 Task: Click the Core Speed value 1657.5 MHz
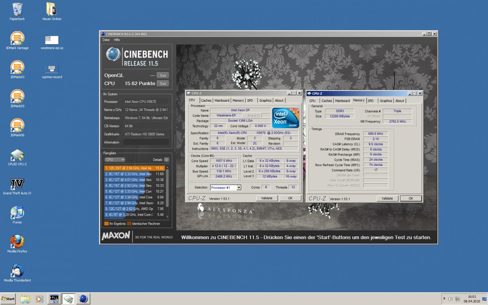pyautogui.click(x=224, y=161)
